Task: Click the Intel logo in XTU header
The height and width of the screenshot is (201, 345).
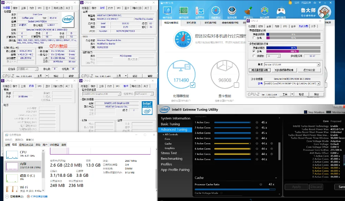Action: (165, 109)
